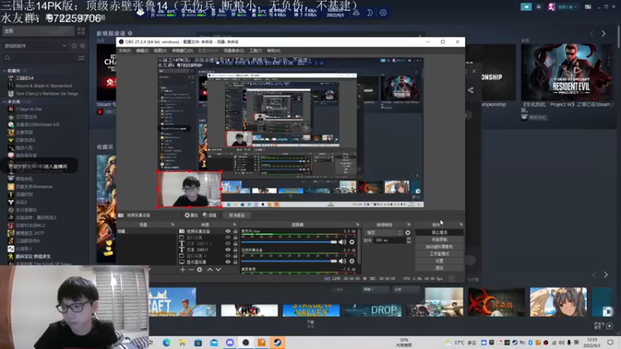Switch Steam library to grid view icon
Screen dimensions: 621x349
point(82,31)
